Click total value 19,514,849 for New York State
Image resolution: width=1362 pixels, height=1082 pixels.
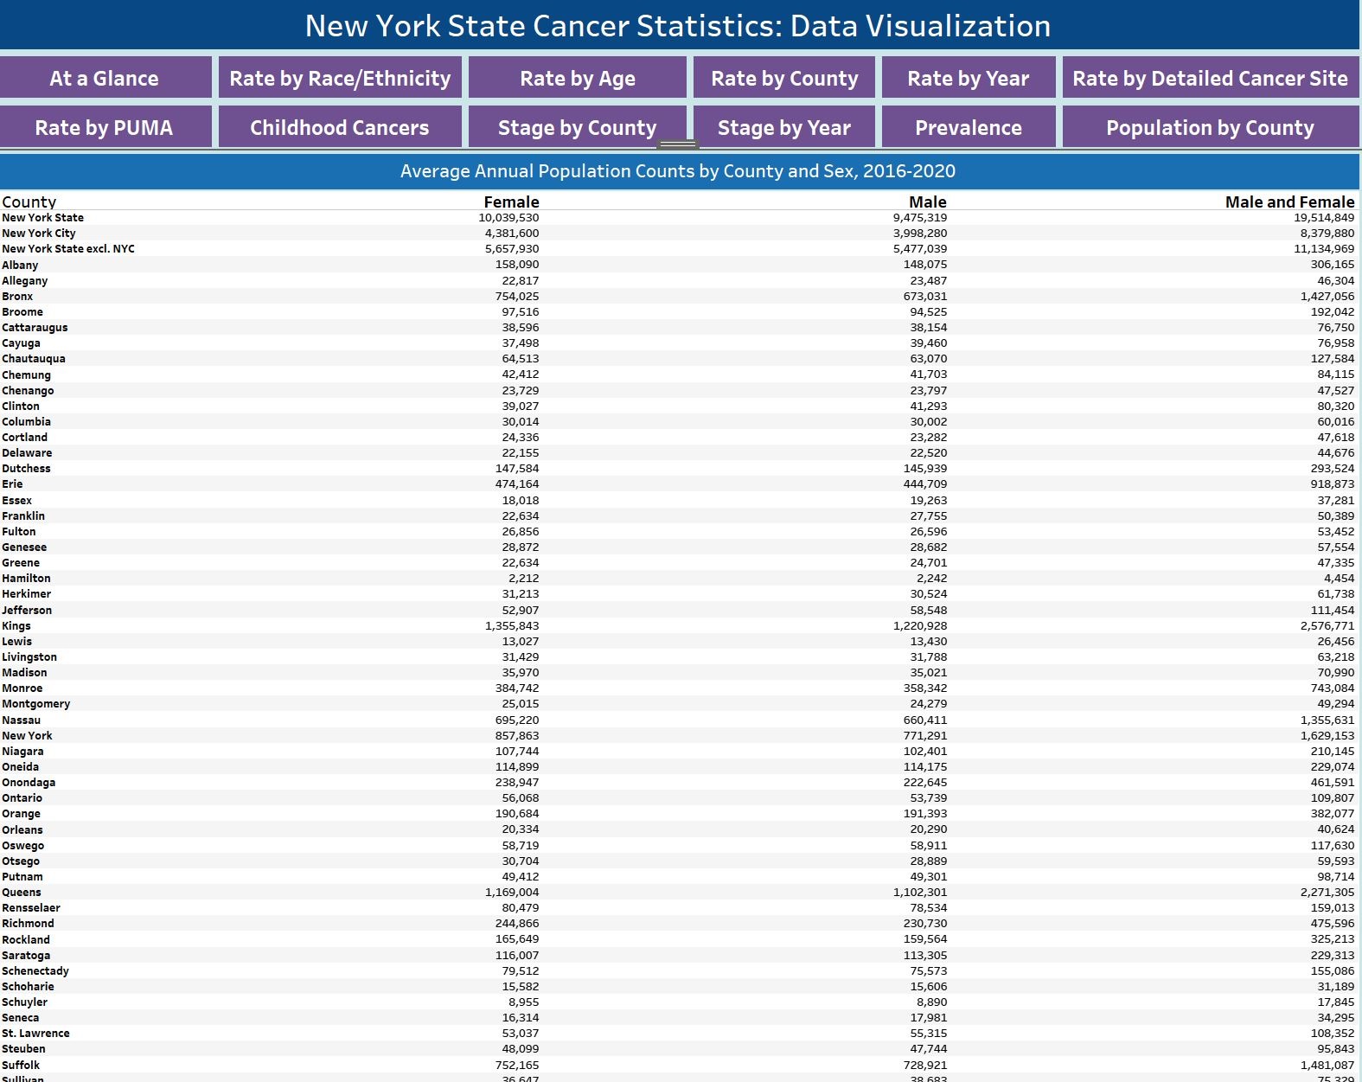point(1324,218)
